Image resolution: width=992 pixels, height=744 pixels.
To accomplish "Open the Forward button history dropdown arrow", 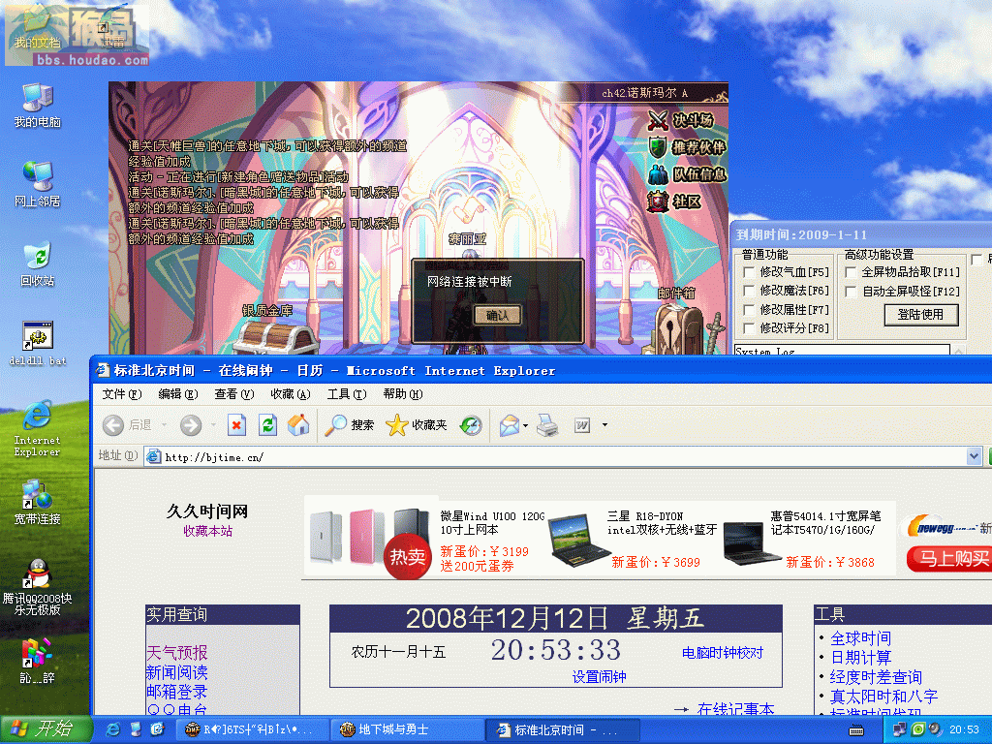I will point(213,425).
